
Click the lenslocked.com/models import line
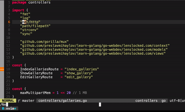click(x=94, y=49)
